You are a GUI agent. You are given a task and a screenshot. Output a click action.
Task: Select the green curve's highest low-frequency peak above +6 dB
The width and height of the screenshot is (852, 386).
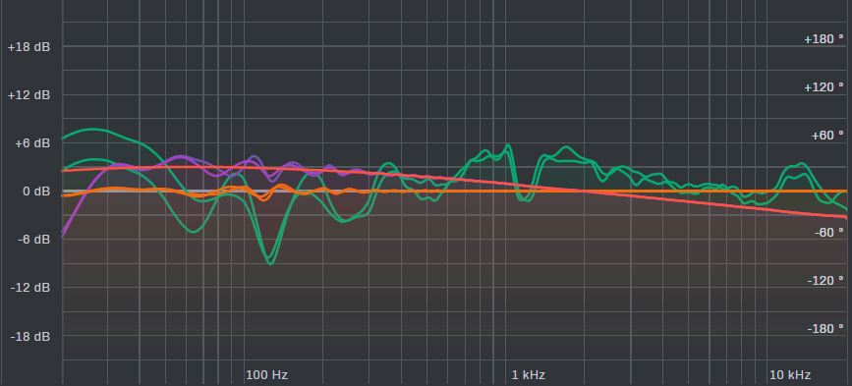coord(93,130)
